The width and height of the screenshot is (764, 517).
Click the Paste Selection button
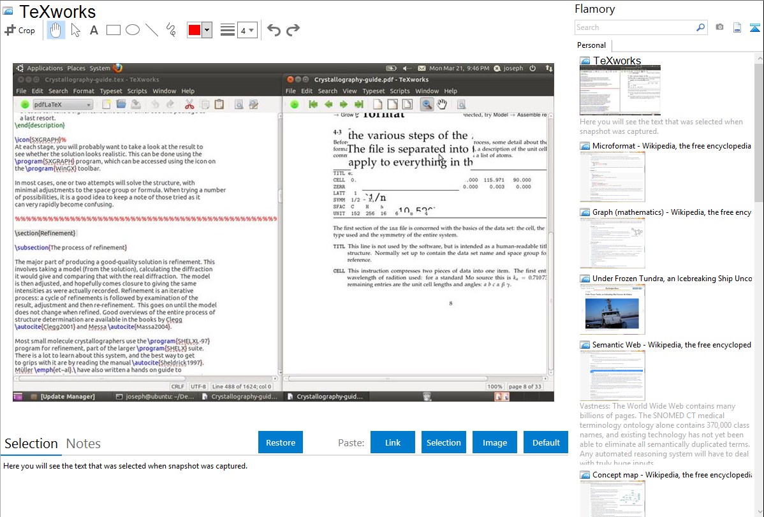pos(443,442)
